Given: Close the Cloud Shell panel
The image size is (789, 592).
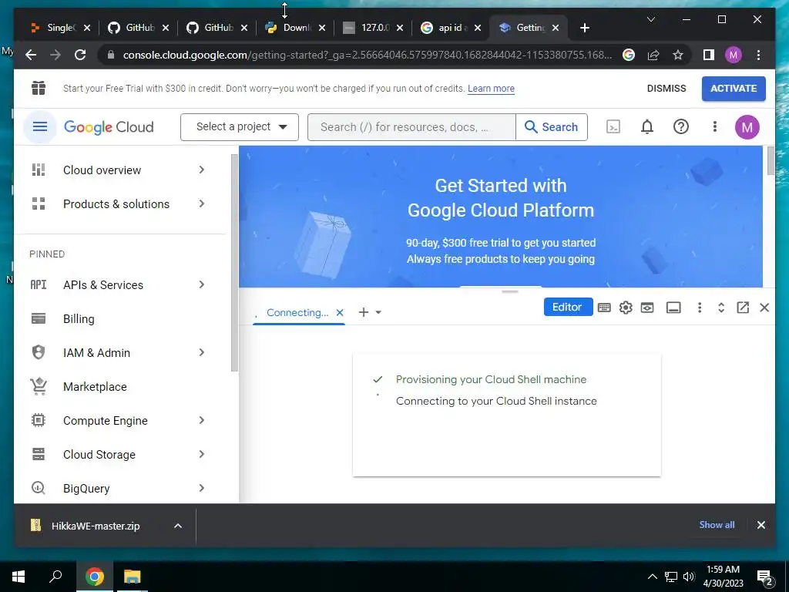Looking at the screenshot, I should point(764,308).
